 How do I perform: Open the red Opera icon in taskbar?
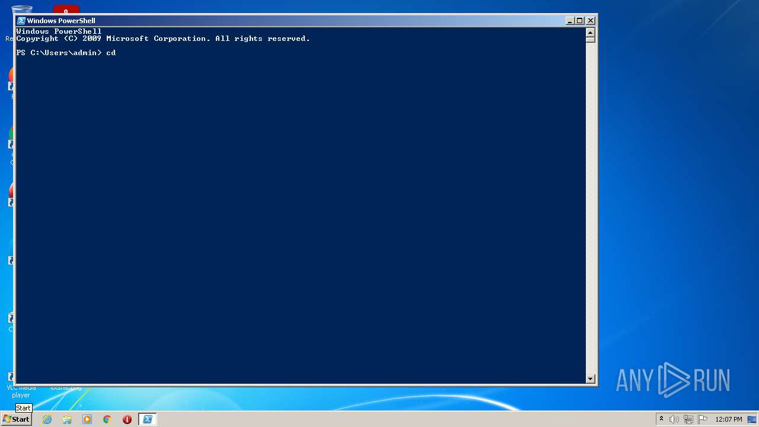tap(127, 419)
